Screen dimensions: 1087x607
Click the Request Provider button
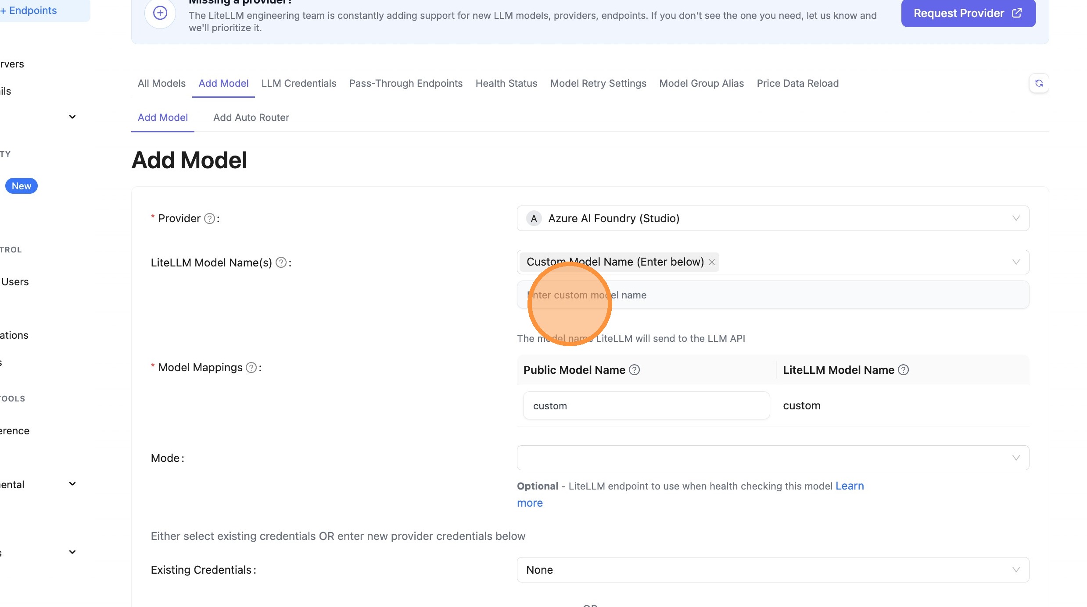click(x=968, y=13)
